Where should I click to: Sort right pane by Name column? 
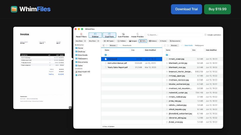[x=168, y=50]
